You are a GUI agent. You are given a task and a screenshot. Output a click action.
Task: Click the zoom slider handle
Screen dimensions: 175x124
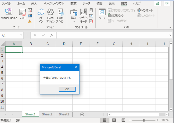pyautogui.click(x=144, y=120)
